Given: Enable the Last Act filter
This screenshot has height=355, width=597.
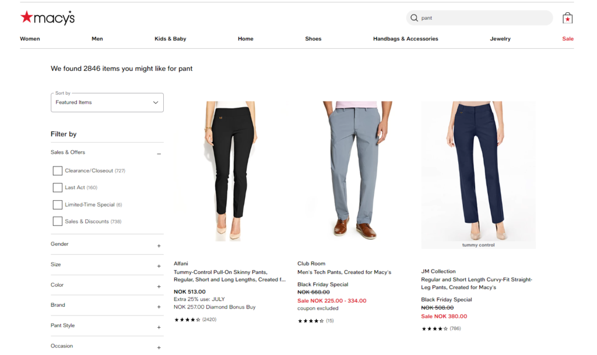Looking at the screenshot, I should [57, 187].
